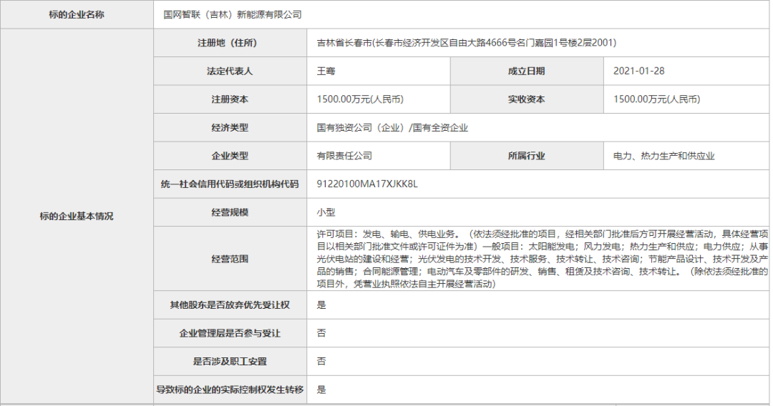Click the 标的企业名称 header cell
Image resolution: width=773 pixels, height=406 pixels.
point(77,14)
